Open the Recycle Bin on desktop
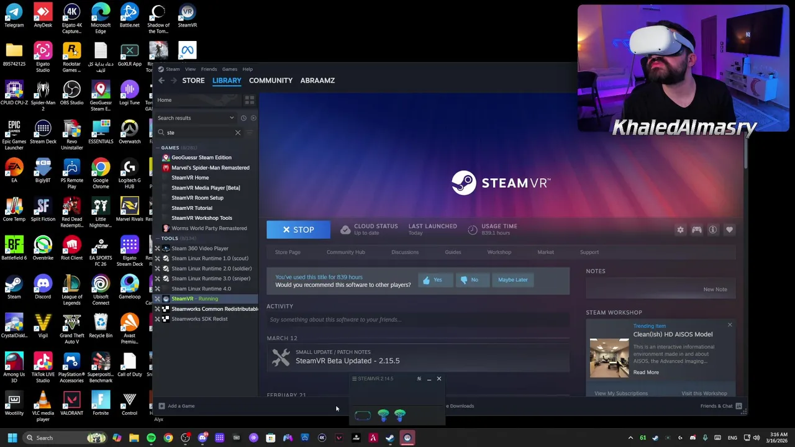The height and width of the screenshot is (447, 795). tap(101, 327)
